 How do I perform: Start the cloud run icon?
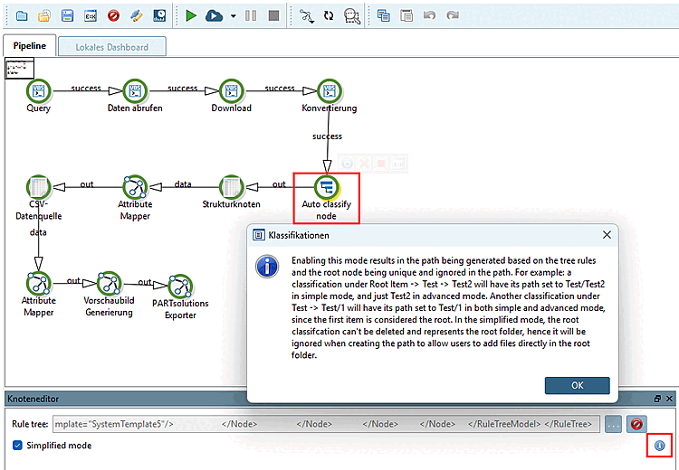[214, 16]
